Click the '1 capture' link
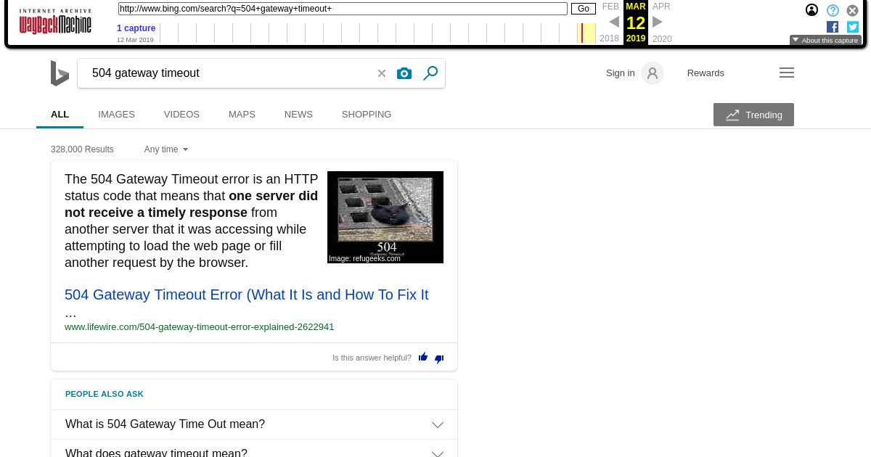The width and height of the screenshot is (871, 457). pyautogui.click(x=136, y=28)
